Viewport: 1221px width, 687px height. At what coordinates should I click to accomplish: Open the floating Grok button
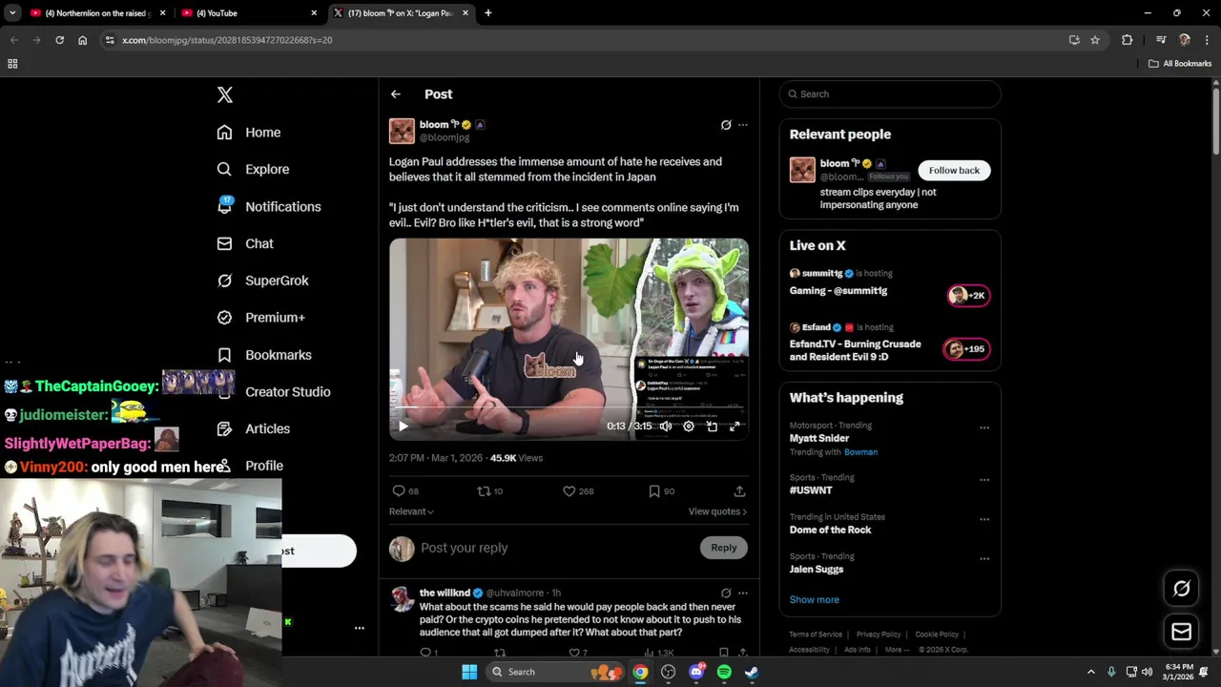pyautogui.click(x=1181, y=589)
